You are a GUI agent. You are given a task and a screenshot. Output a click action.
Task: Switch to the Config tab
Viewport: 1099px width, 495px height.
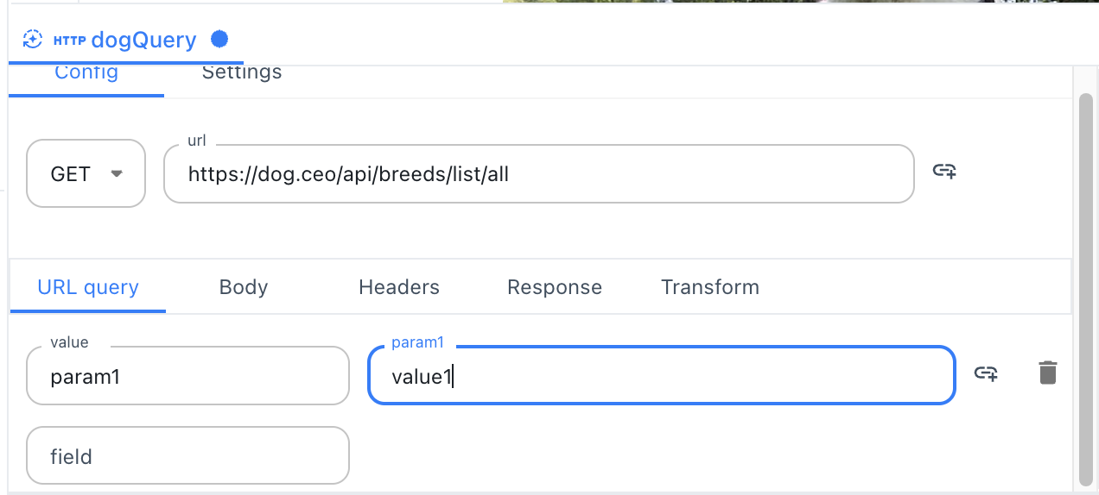[x=86, y=72]
